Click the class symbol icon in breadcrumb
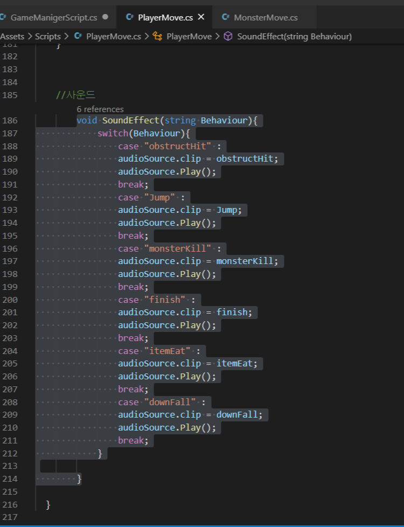This screenshot has height=527, width=404. click(x=157, y=36)
